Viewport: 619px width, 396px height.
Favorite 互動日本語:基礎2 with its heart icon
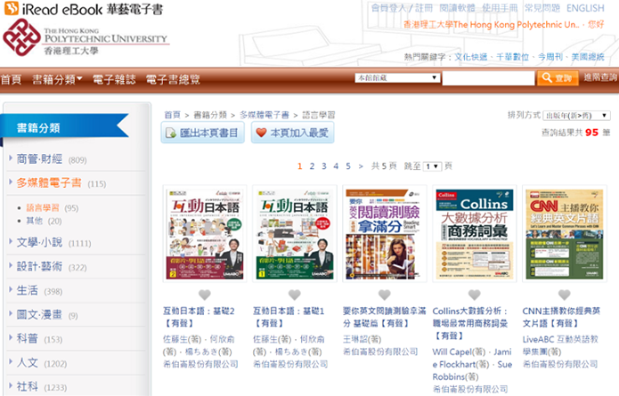205,295
